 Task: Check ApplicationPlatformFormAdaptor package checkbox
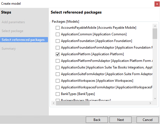(58, 61)
